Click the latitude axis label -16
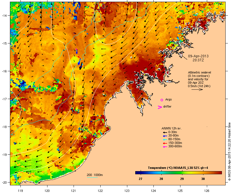 4,71
